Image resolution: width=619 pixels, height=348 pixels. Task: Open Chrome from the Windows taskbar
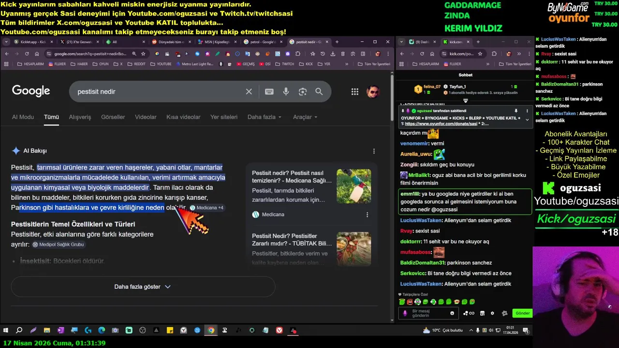click(211, 331)
